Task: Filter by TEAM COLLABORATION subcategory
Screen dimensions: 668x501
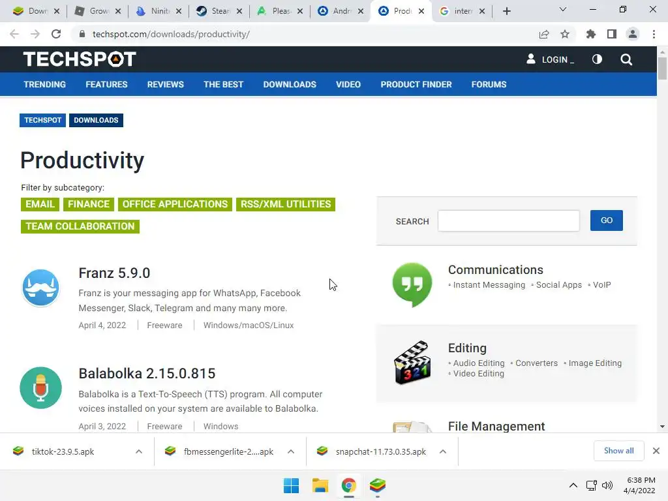Action: click(80, 226)
